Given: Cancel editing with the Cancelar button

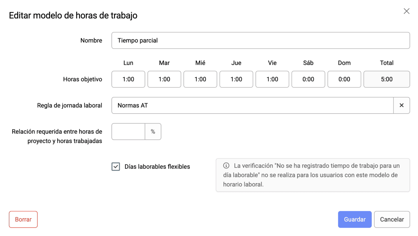Looking at the screenshot, I should pyautogui.click(x=392, y=219).
